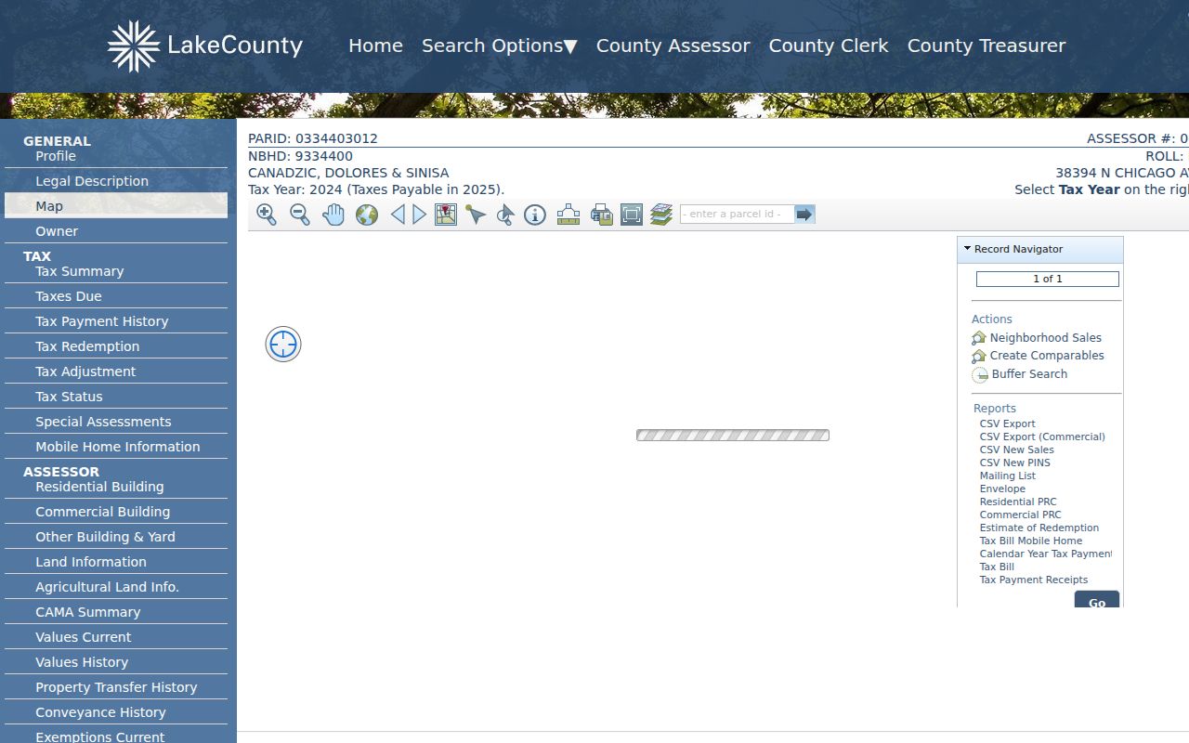Image resolution: width=1189 pixels, height=743 pixels.
Task: Select the Zoom Out map tool
Action: click(300, 215)
